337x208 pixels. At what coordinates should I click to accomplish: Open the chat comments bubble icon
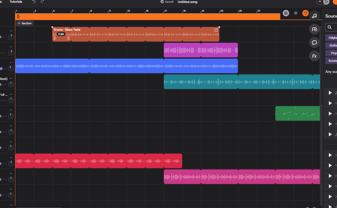pyautogui.click(x=314, y=42)
